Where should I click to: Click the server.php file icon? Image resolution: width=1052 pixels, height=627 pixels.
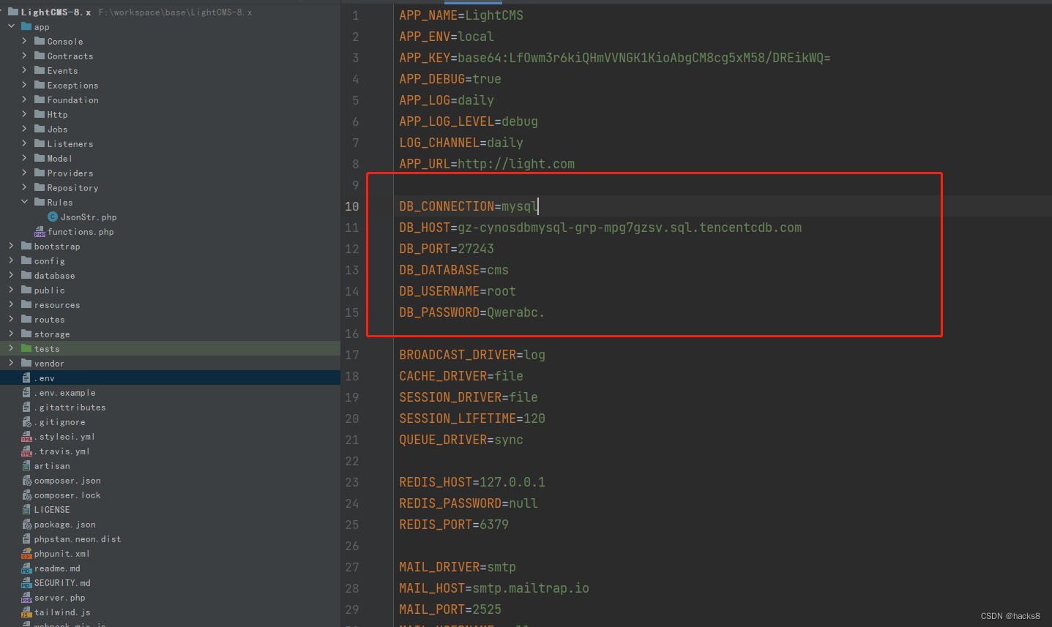[26, 598]
